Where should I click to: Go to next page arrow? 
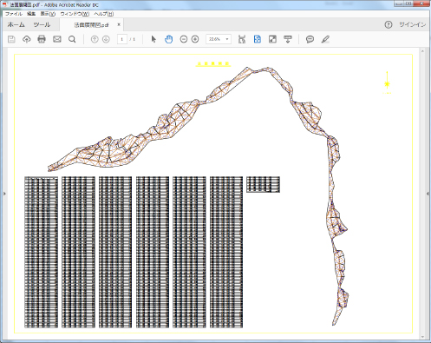[x=106, y=39]
